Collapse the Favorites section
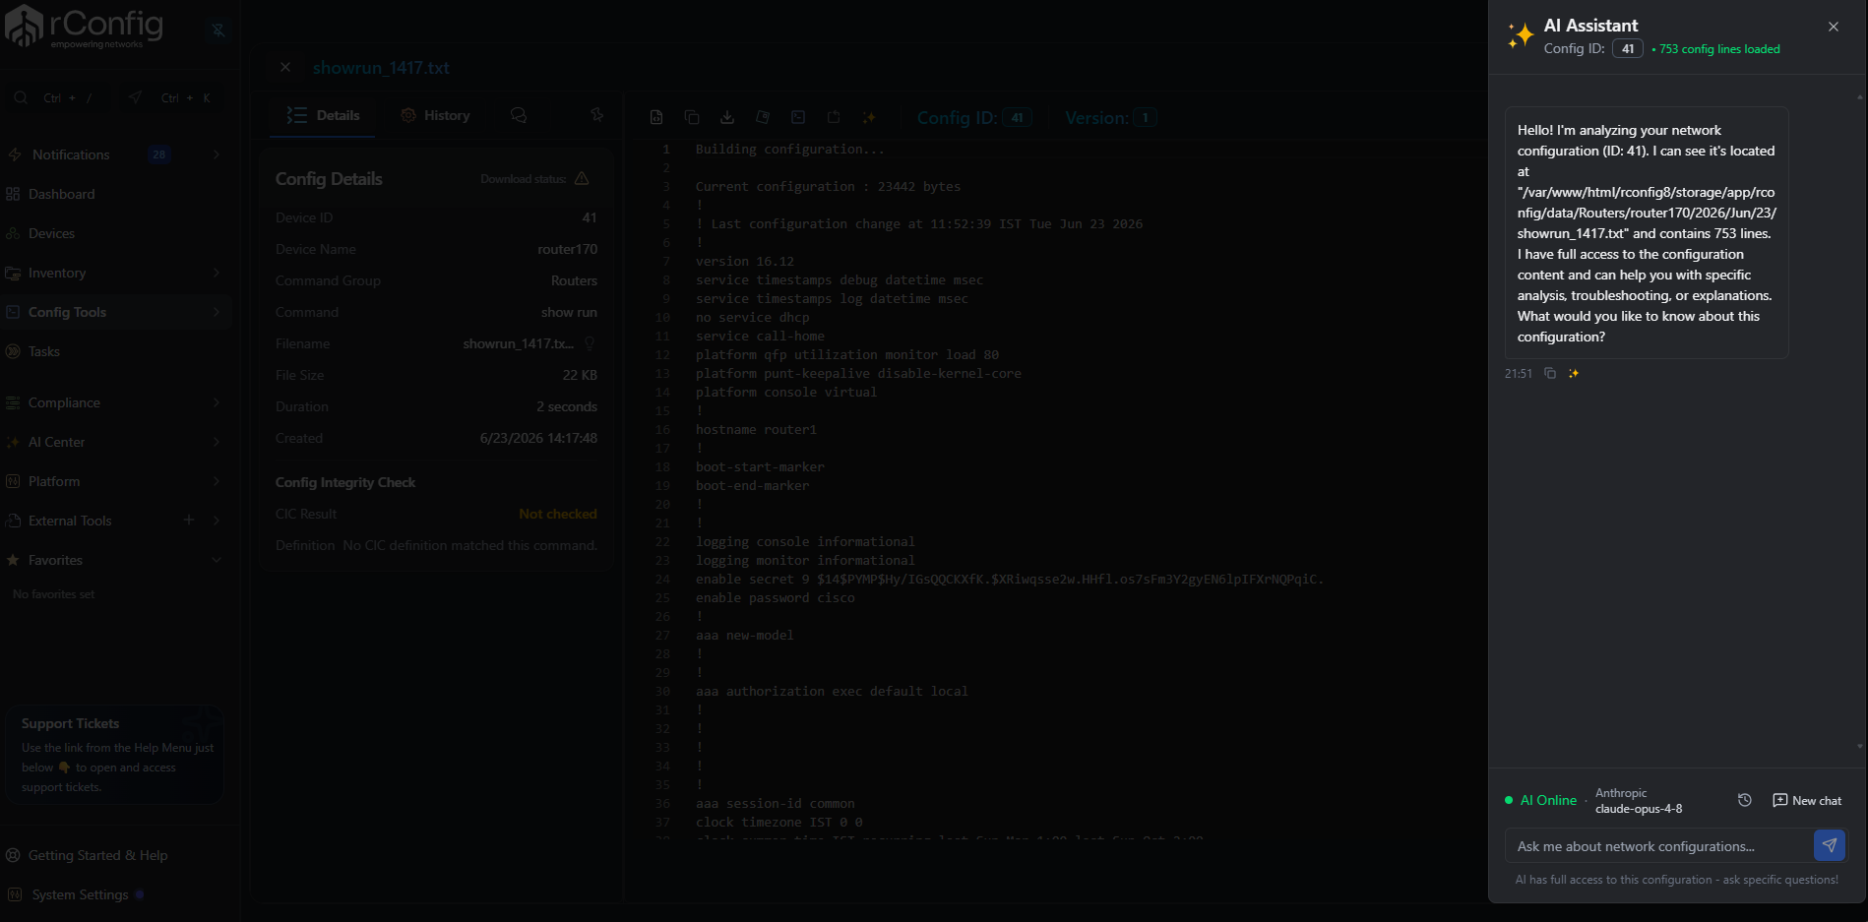Screen dimensions: 1868x922 tap(217, 560)
